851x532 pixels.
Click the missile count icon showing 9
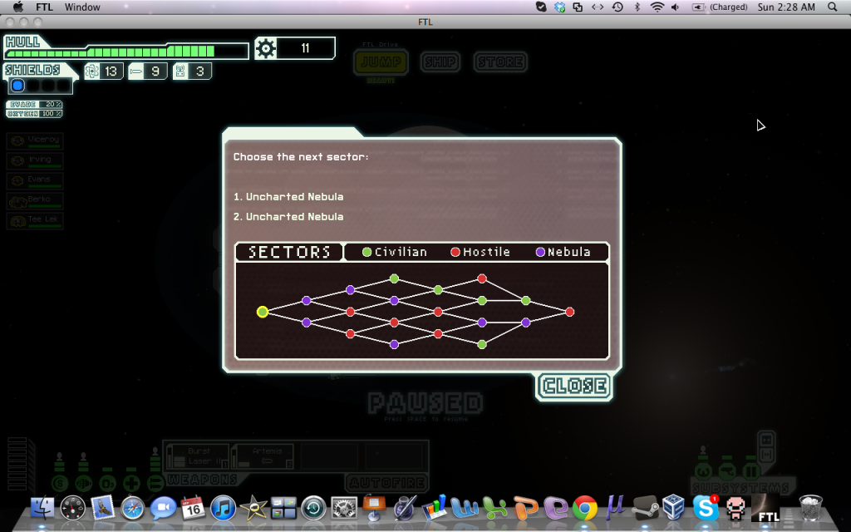click(x=135, y=71)
